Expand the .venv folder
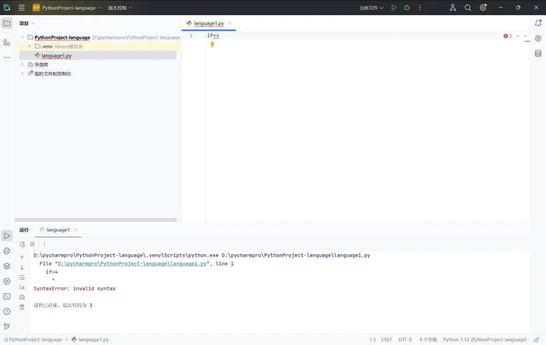The width and height of the screenshot is (546, 345). coord(29,46)
